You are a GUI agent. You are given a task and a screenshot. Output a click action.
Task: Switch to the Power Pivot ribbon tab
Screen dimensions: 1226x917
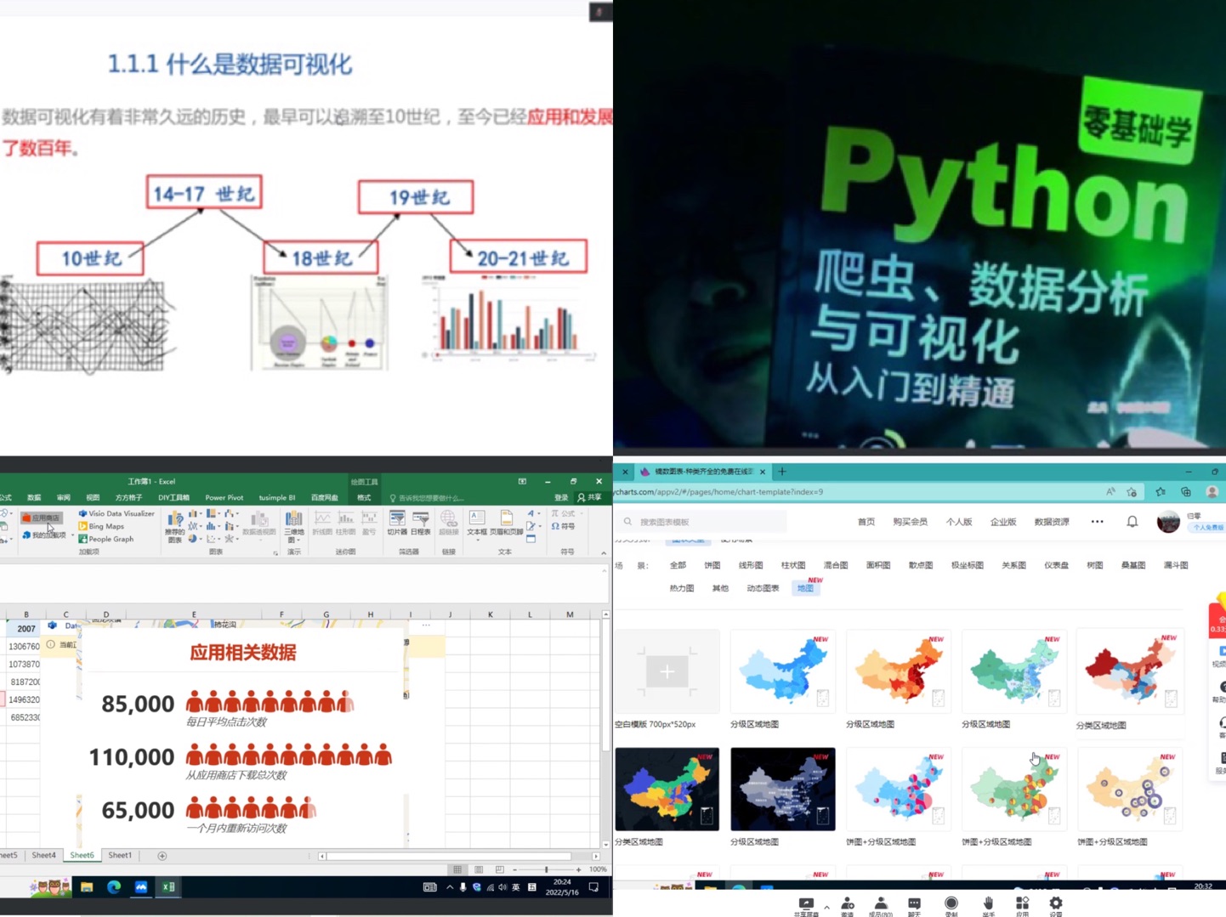pyautogui.click(x=224, y=498)
